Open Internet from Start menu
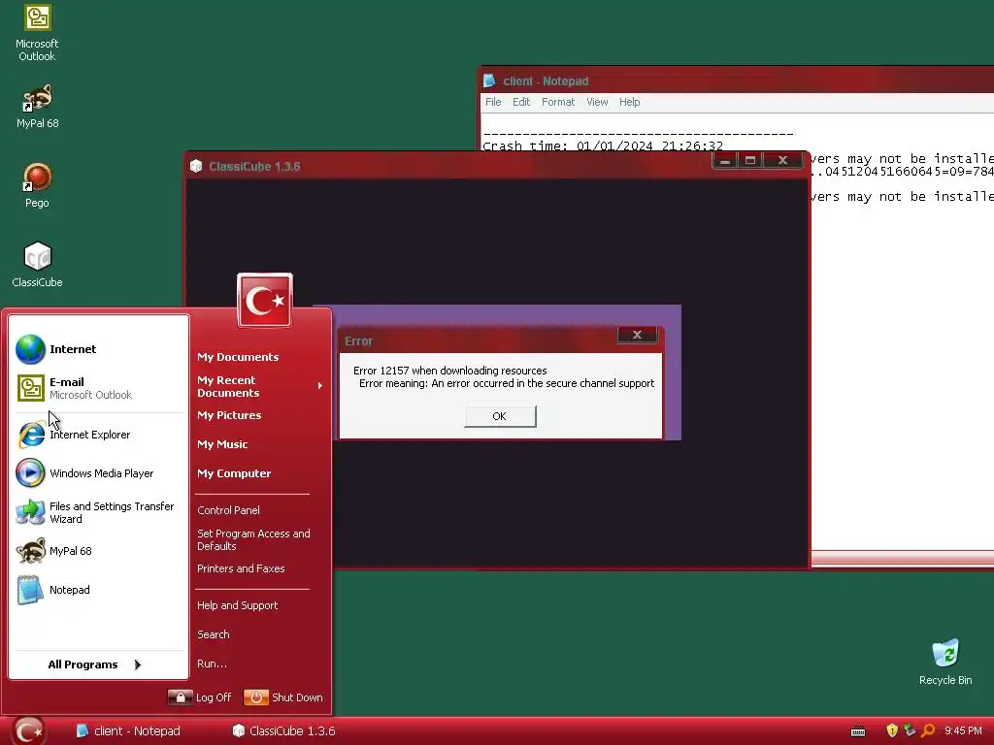 99,349
